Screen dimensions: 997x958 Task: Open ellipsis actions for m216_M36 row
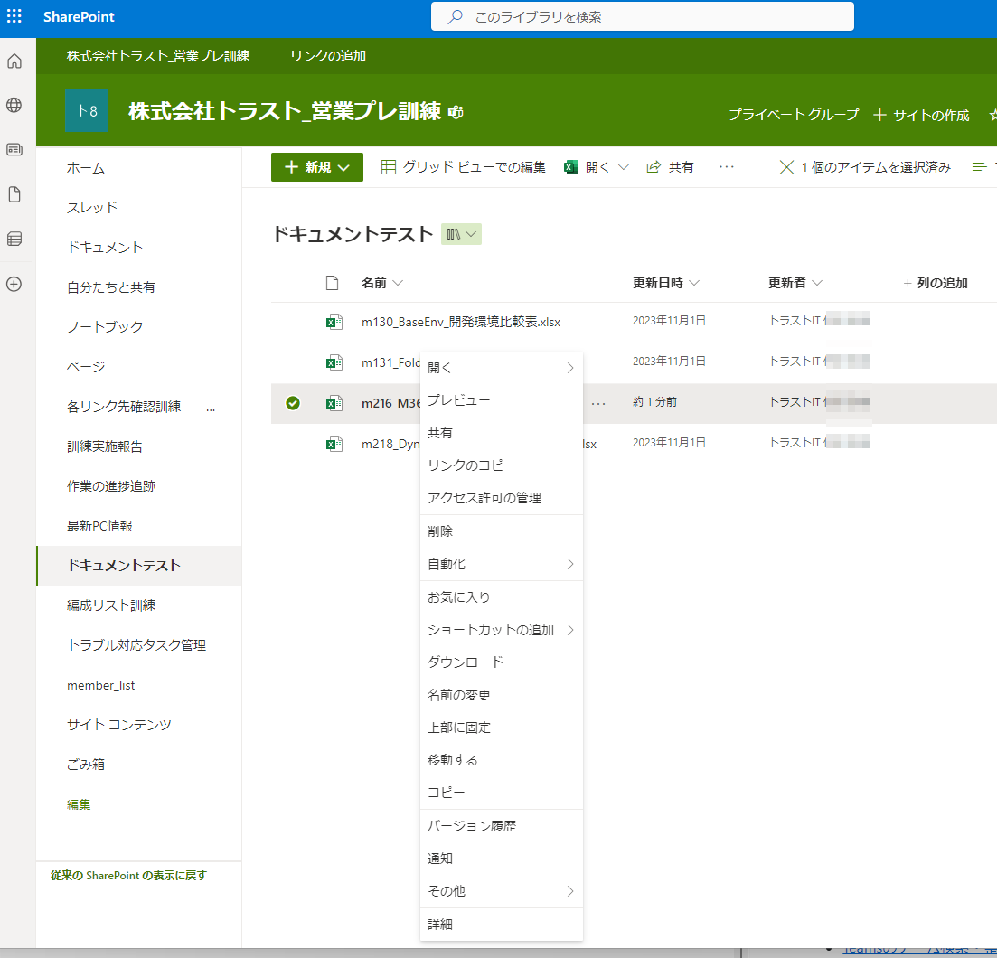point(598,404)
